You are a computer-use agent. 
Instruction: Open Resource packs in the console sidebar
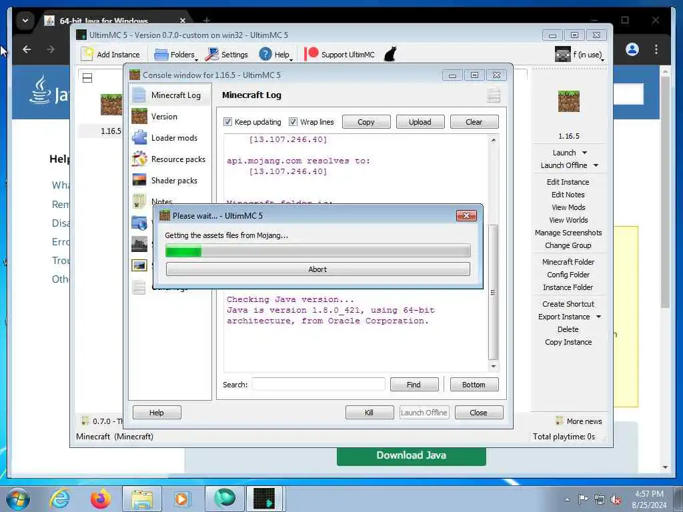coord(170,159)
